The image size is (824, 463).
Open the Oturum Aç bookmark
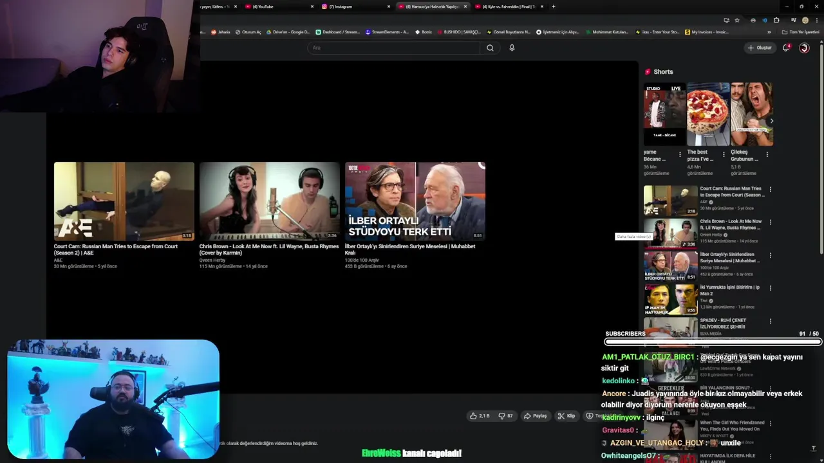(x=248, y=32)
